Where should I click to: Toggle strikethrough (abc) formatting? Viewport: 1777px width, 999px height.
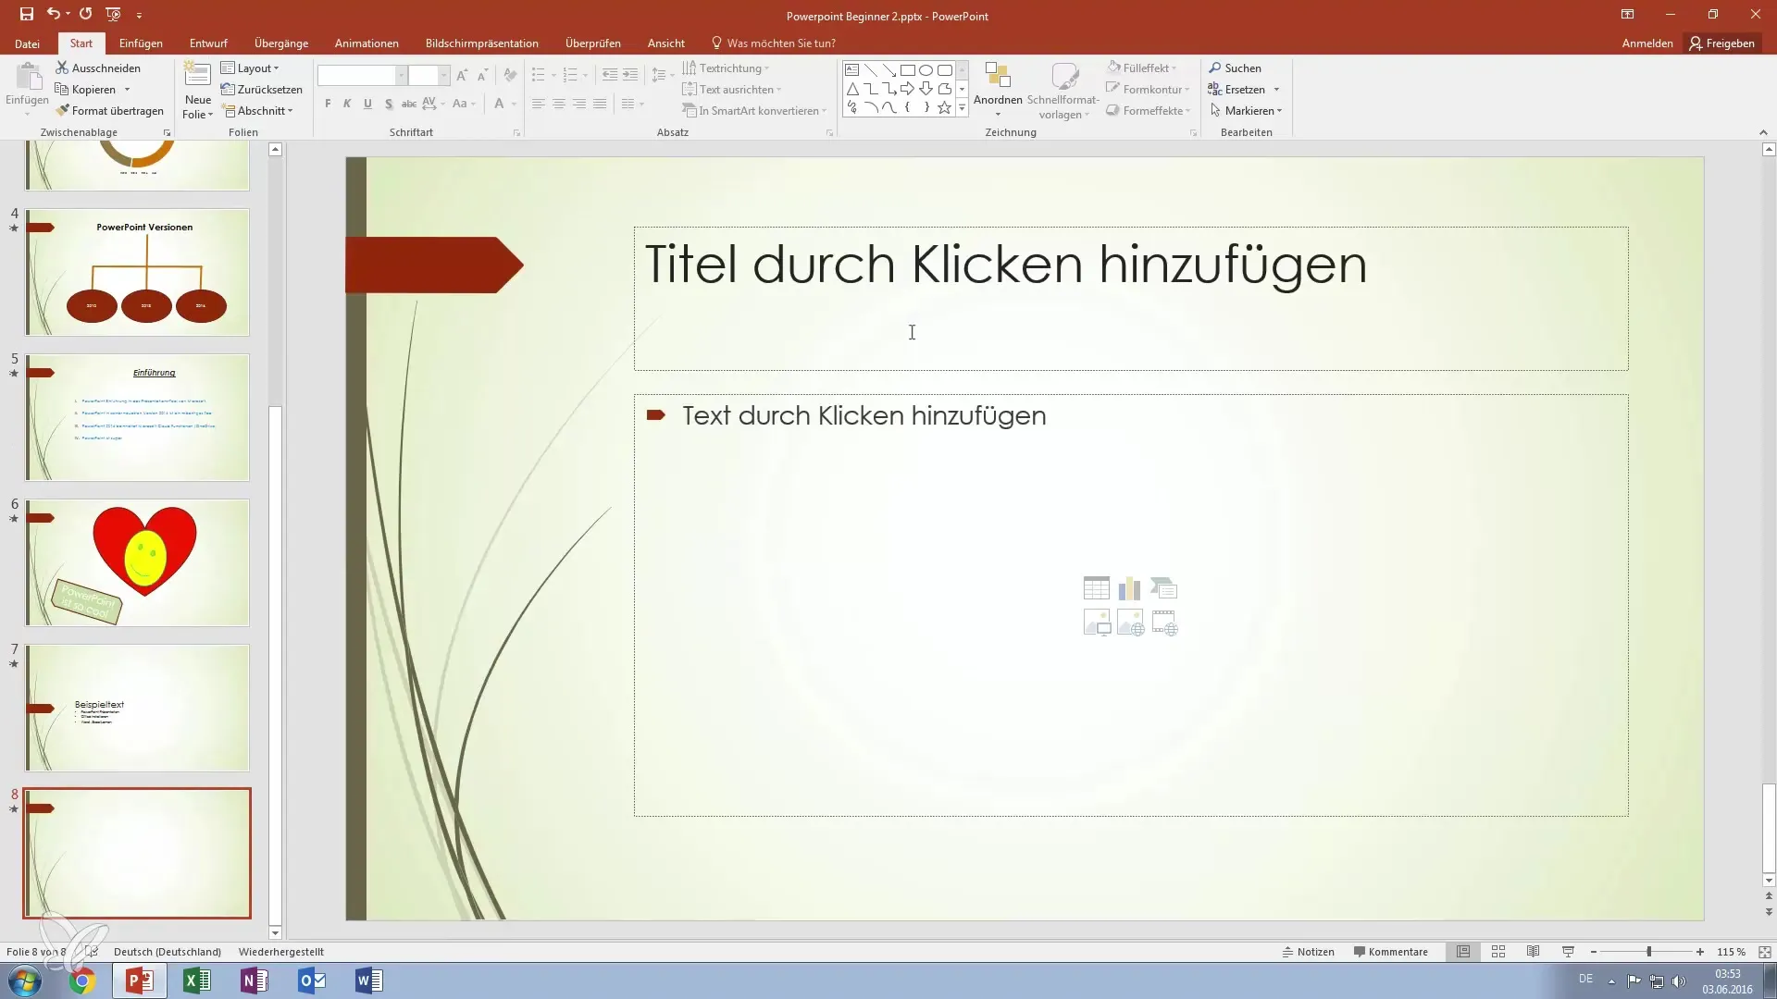coord(408,104)
